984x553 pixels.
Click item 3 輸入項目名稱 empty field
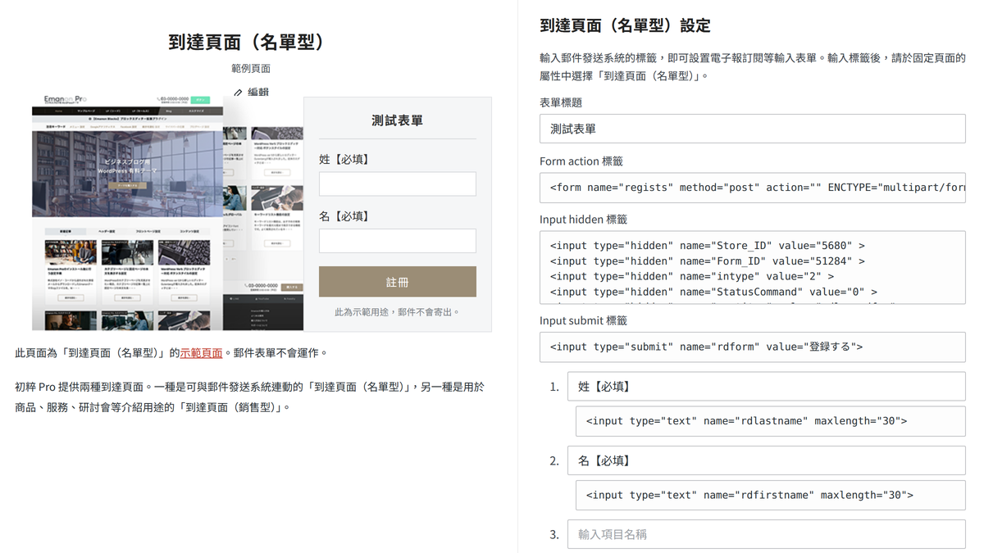[766, 534]
